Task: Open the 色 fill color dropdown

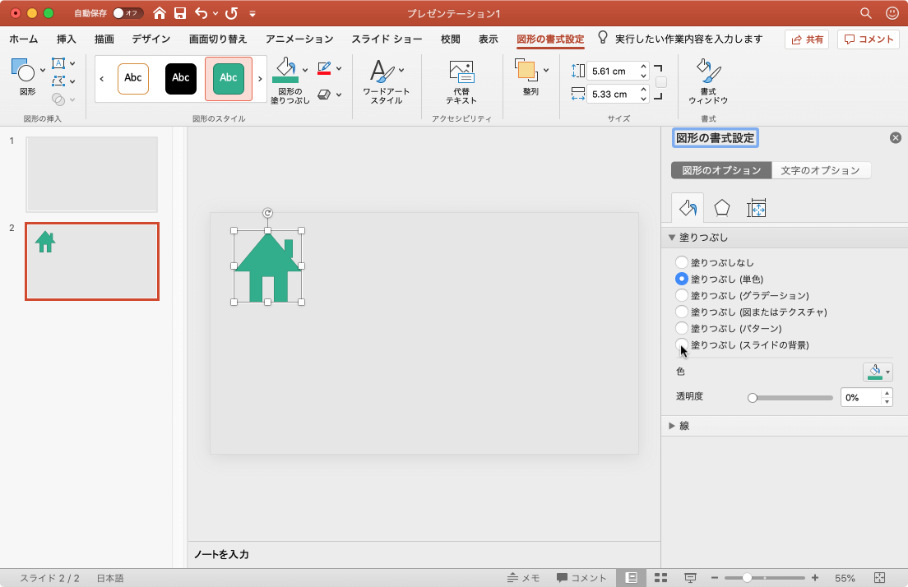Action: [x=878, y=372]
